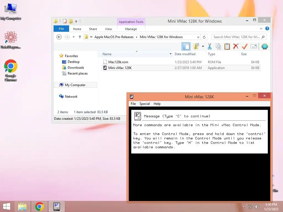Delete the selected file with the red X
Image resolution: width=283 pixels, height=212 pixels.
coord(236,46)
